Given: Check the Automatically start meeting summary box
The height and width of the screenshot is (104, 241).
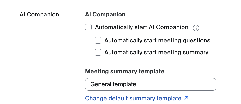Looking at the screenshot, I should [x=98, y=53].
